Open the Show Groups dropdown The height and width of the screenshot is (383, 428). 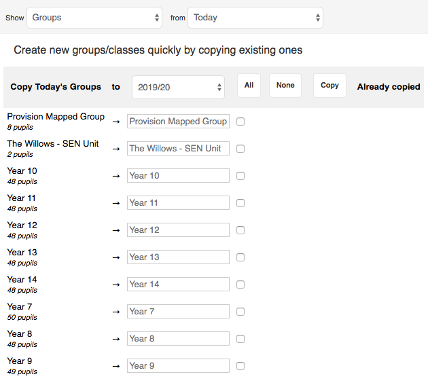pyautogui.click(x=94, y=18)
